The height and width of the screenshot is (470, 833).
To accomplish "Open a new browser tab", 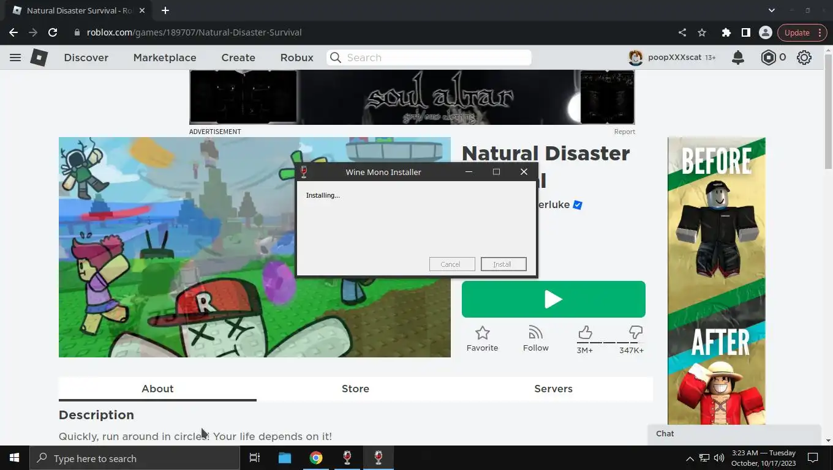I will 165,10.
